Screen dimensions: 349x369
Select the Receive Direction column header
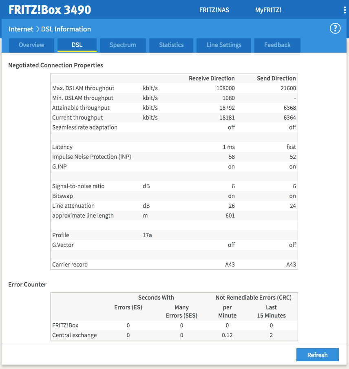coord(212,78)
